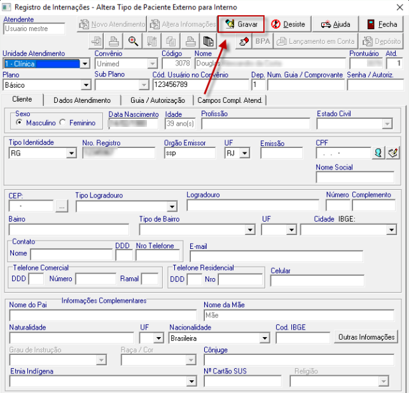Click the Orgão Emissor field containing ssp
Screen dimensions: 409x393
pos(190,153)
